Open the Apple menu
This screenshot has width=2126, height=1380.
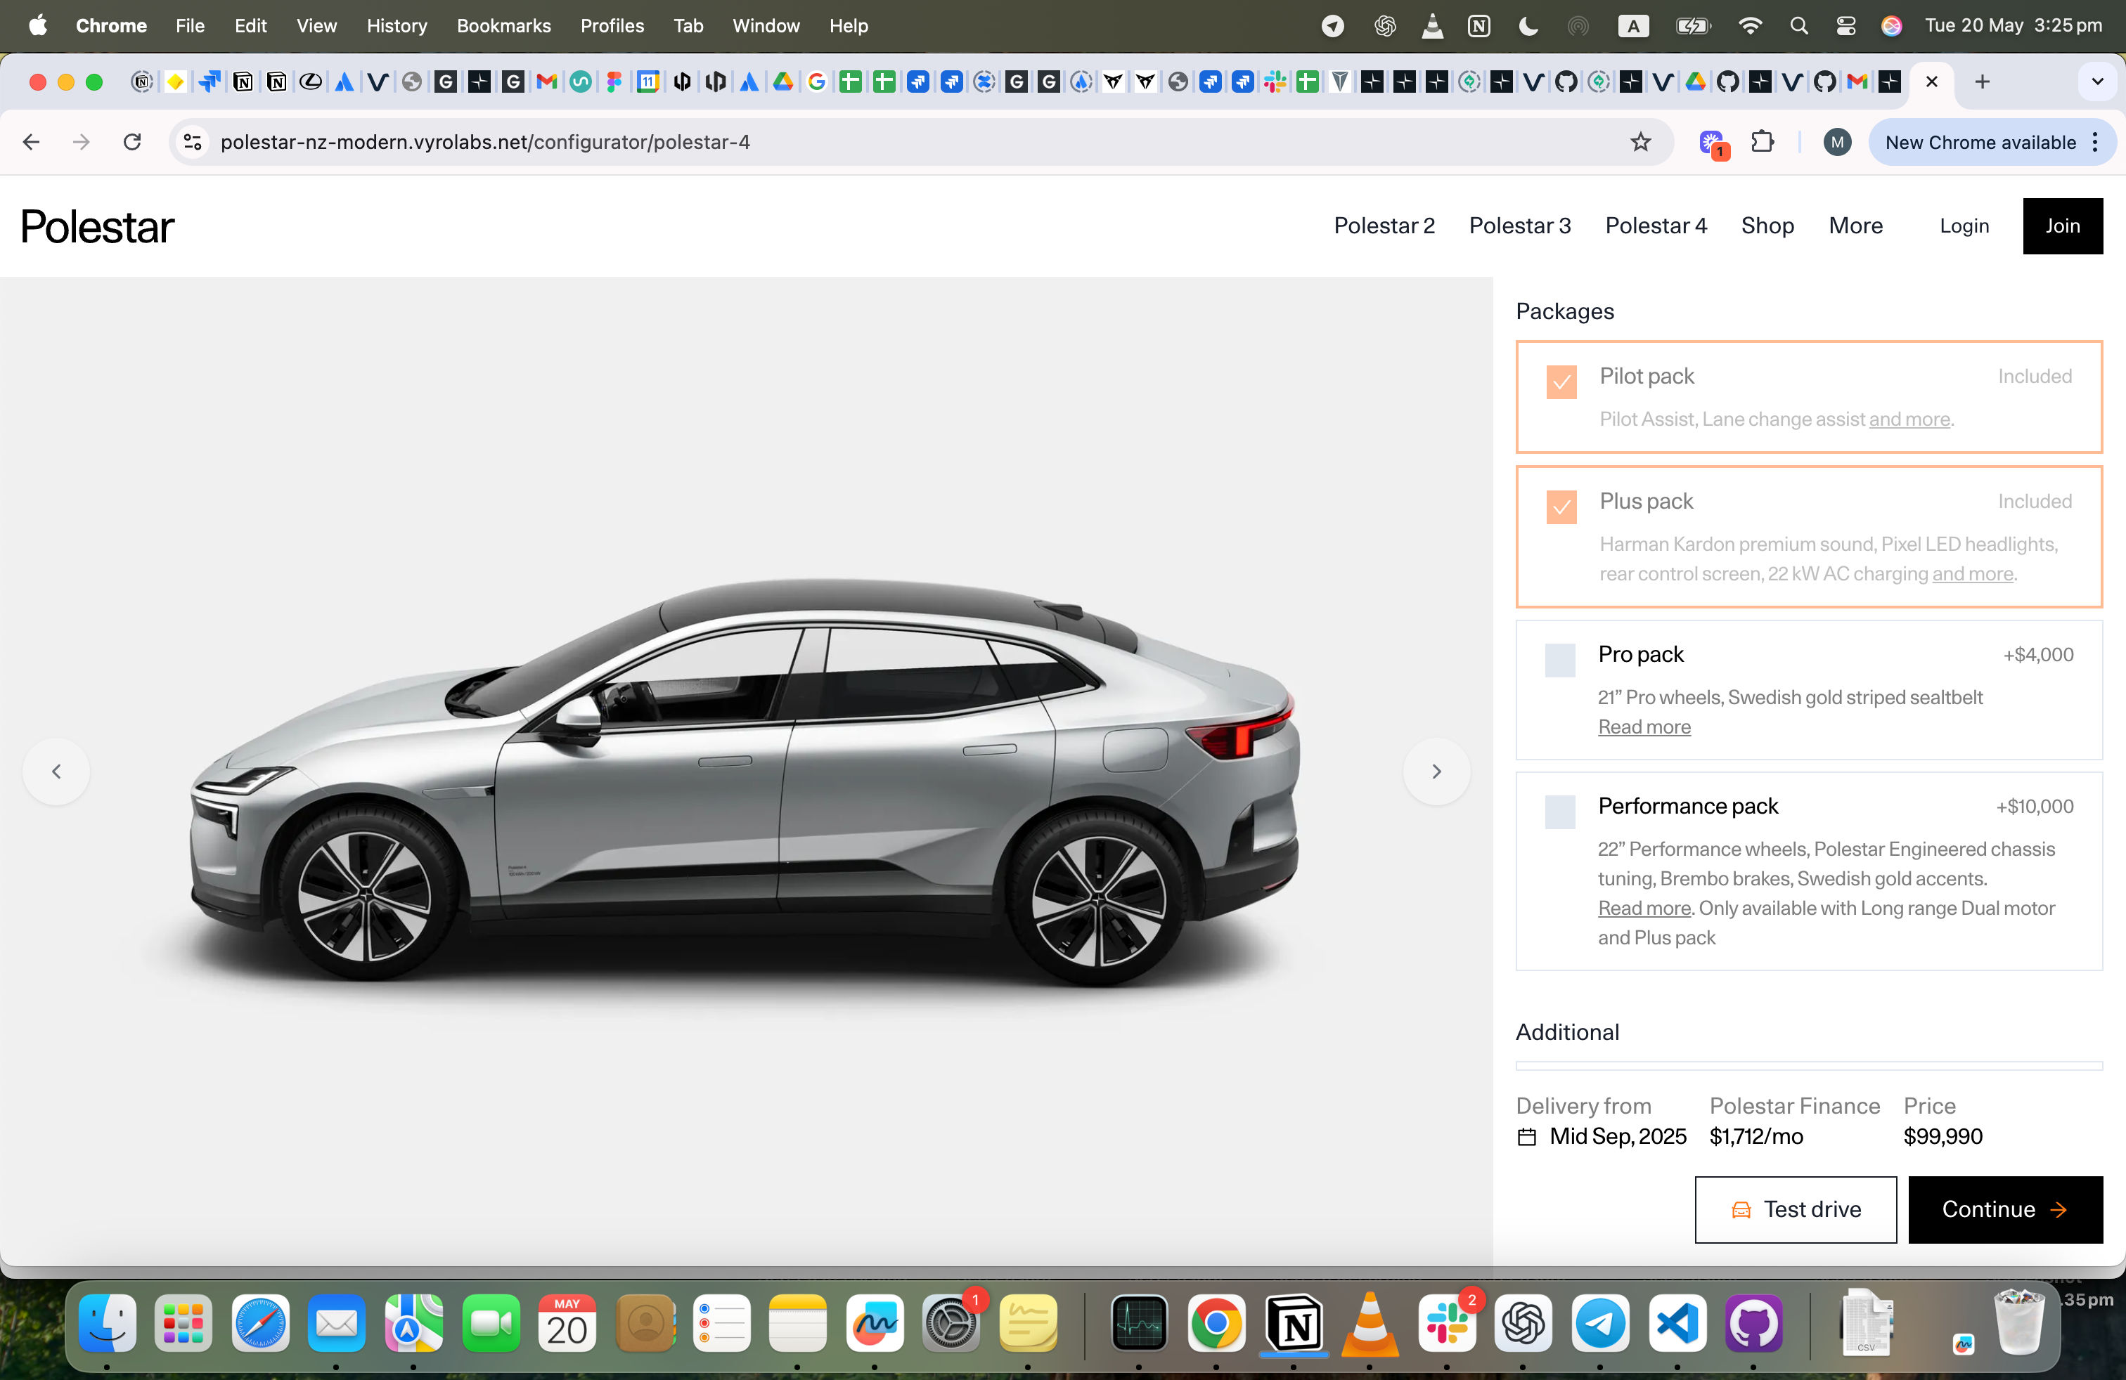pyautogui.click(x=39, y=26)
